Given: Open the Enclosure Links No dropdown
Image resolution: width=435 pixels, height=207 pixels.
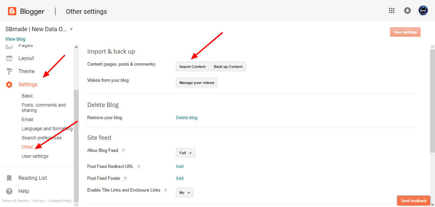Looking at the screenshot, I should pyautogui.click(x=185, y=193).
